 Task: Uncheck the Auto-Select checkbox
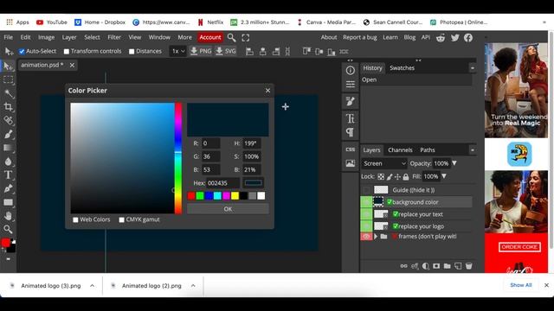point(22,52)
